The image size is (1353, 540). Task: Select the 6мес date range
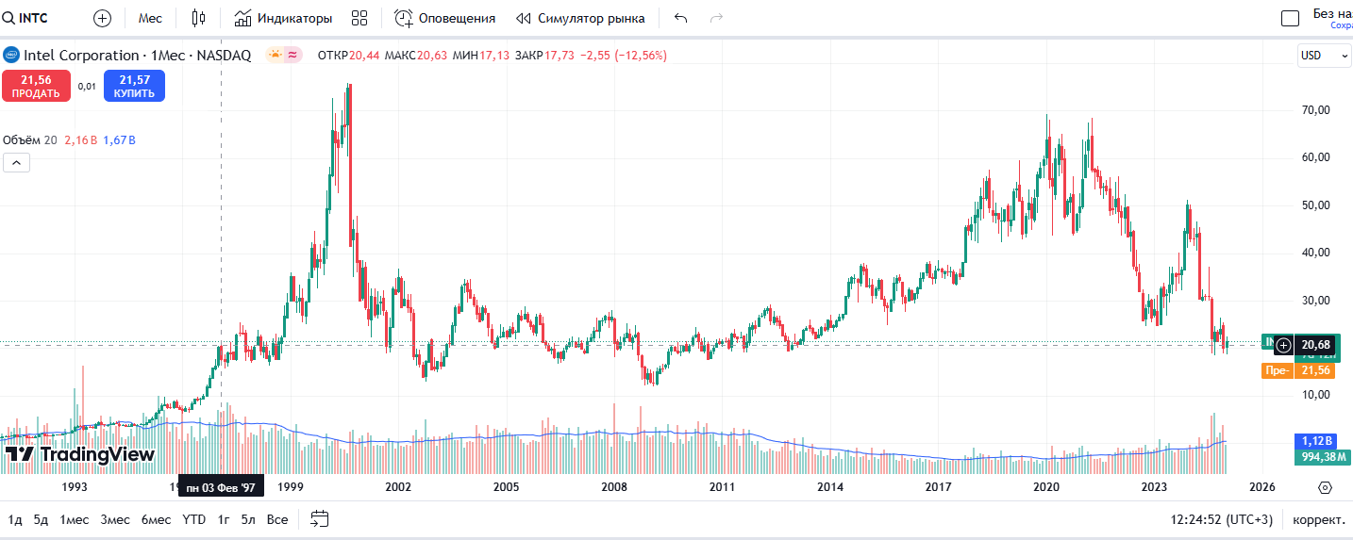tap(157, 519)
